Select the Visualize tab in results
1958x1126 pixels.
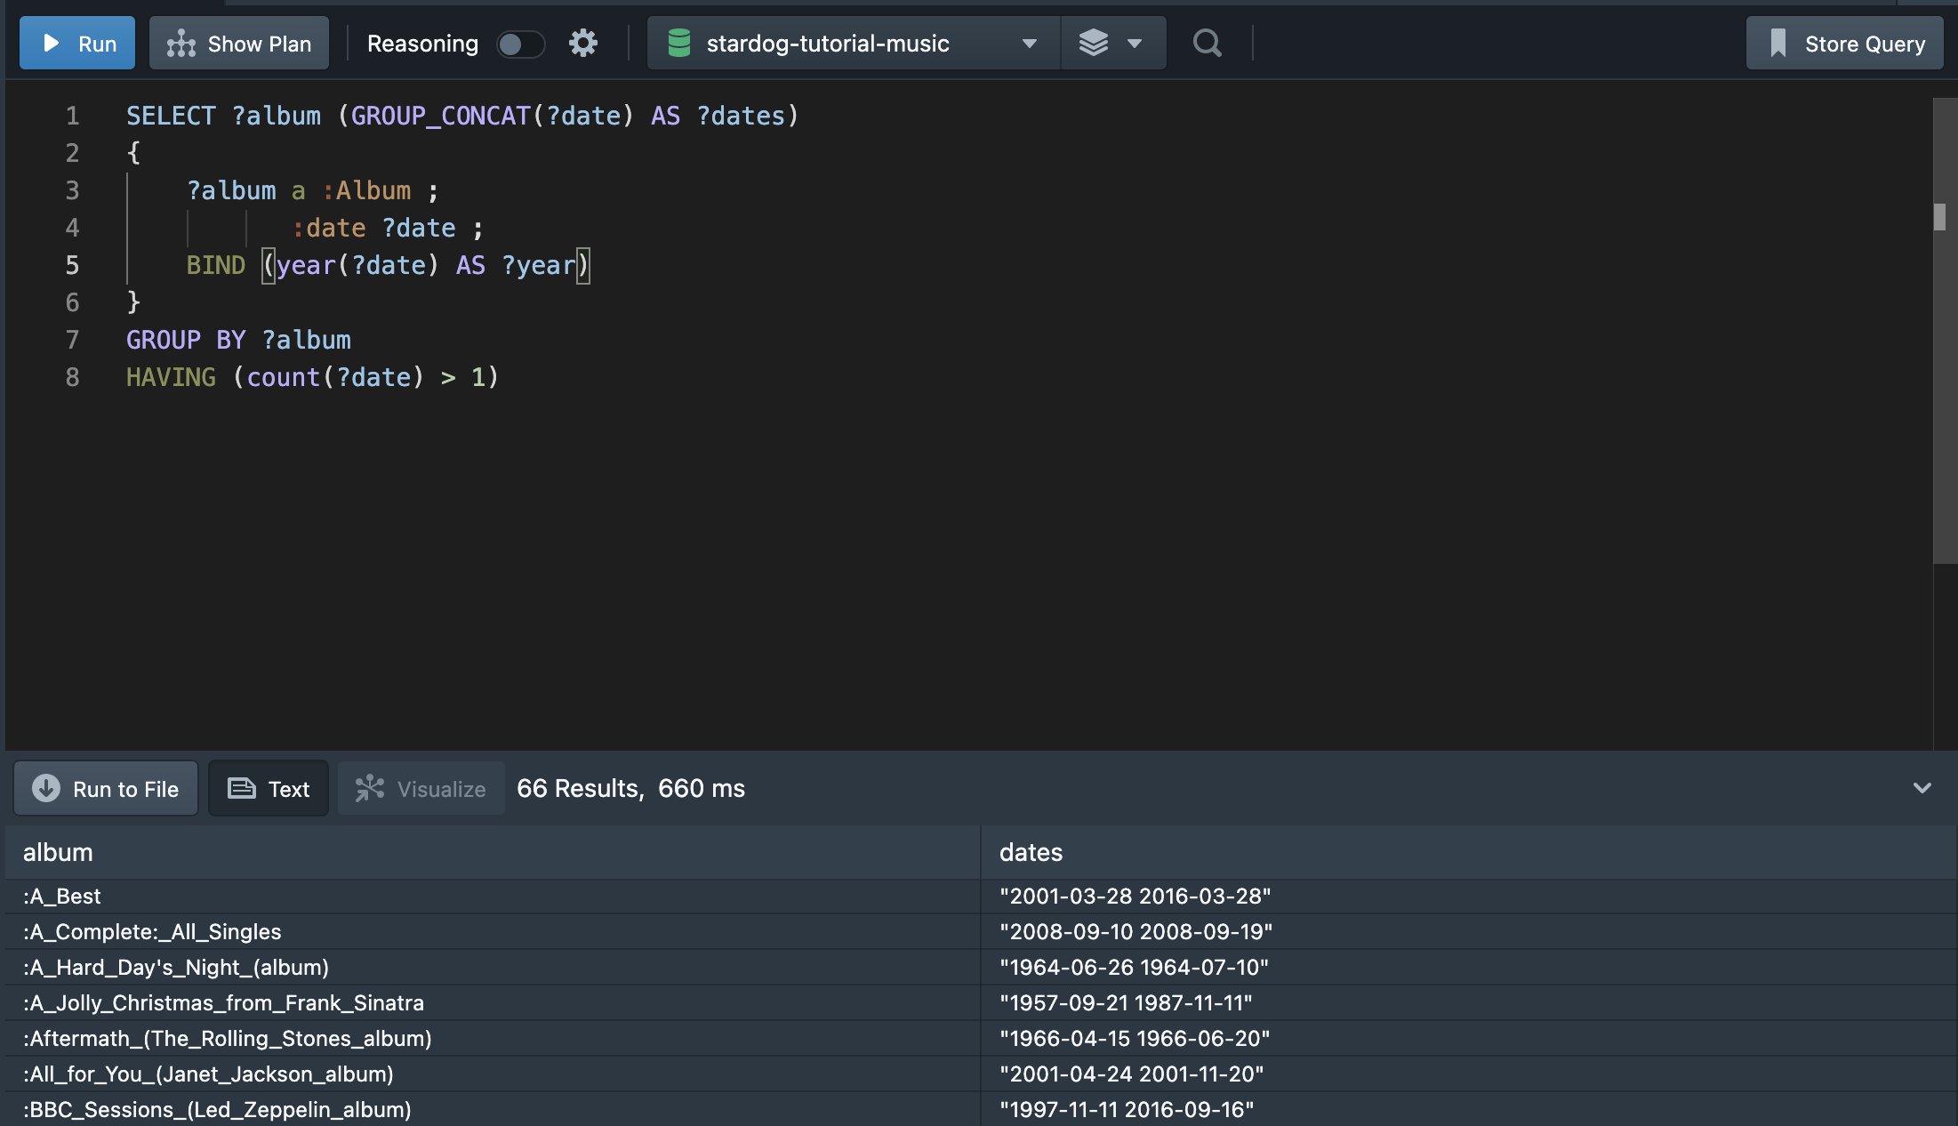422,788
